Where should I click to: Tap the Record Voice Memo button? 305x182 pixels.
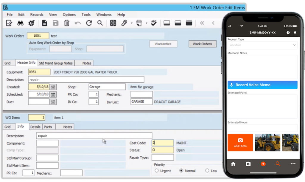click(262, 85)
